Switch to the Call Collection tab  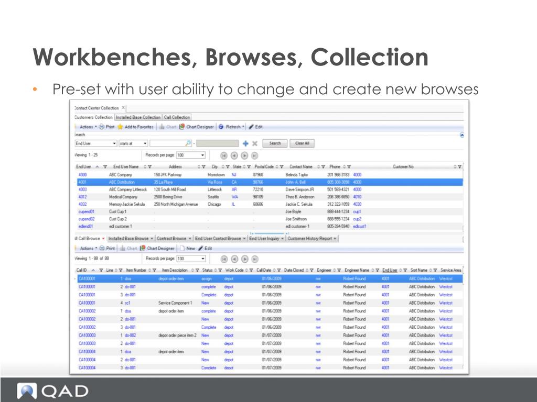tap(177, 117)
